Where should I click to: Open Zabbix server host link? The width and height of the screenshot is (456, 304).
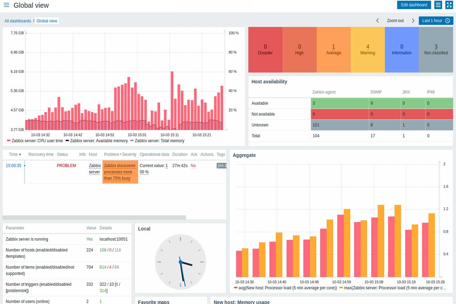(x=95, y=169)
